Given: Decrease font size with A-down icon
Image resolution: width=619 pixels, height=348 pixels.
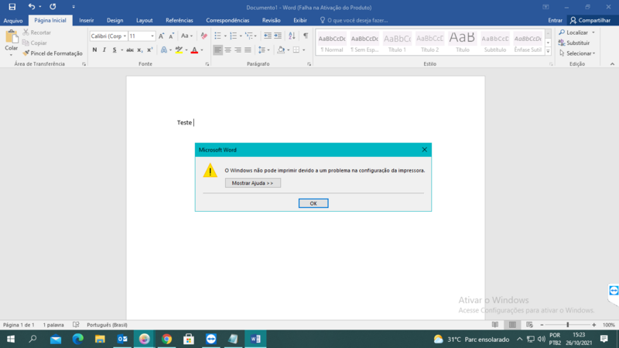Looking at the screenshot, I should pos(171,36).
